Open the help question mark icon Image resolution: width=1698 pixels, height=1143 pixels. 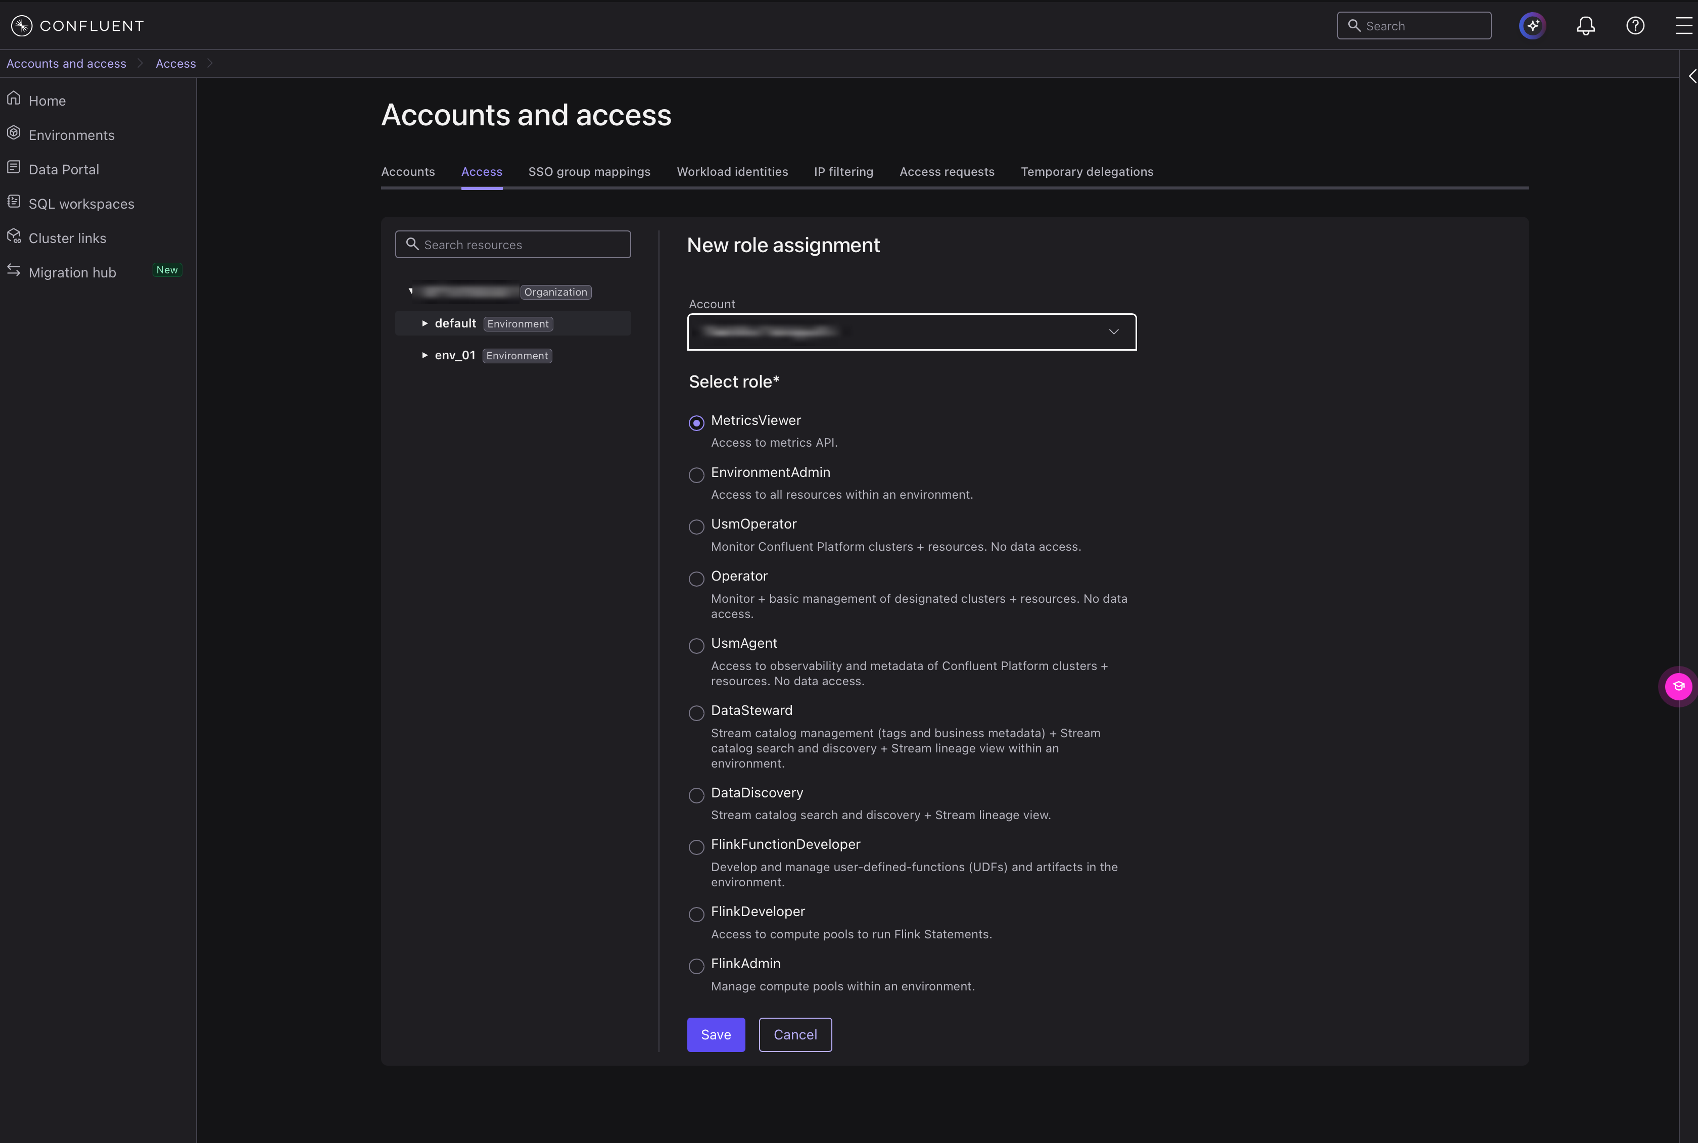point(1635,25)
